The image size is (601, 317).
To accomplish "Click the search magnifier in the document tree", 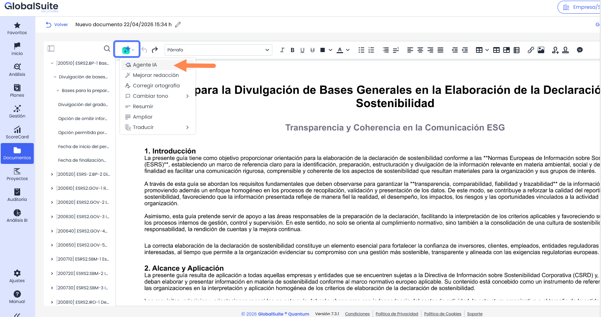I will click(x=107, y=49).
